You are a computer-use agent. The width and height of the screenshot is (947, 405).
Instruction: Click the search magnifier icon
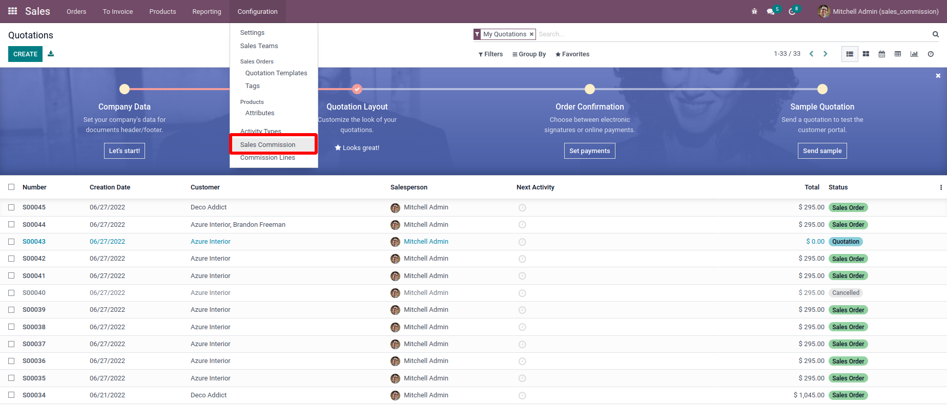click(x=936, y=34)
